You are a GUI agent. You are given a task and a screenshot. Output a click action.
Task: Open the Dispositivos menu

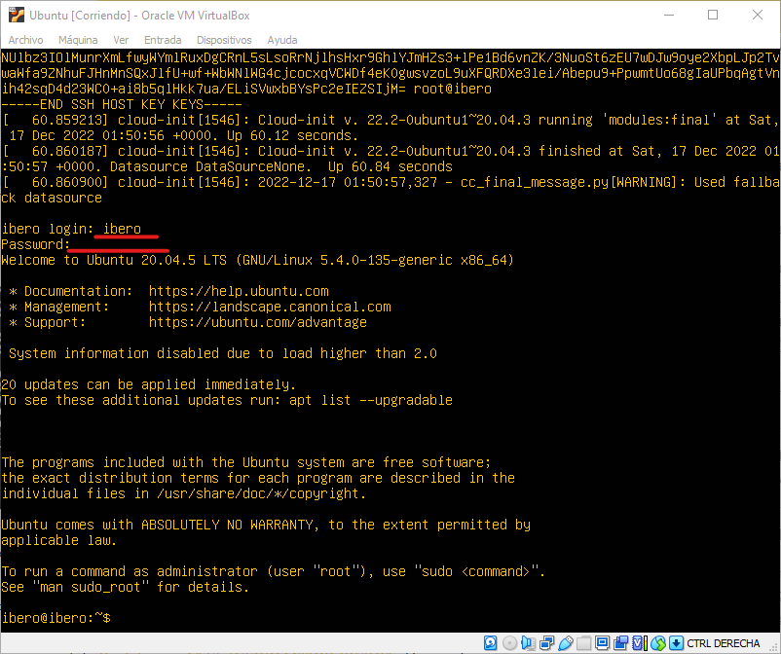224,40
